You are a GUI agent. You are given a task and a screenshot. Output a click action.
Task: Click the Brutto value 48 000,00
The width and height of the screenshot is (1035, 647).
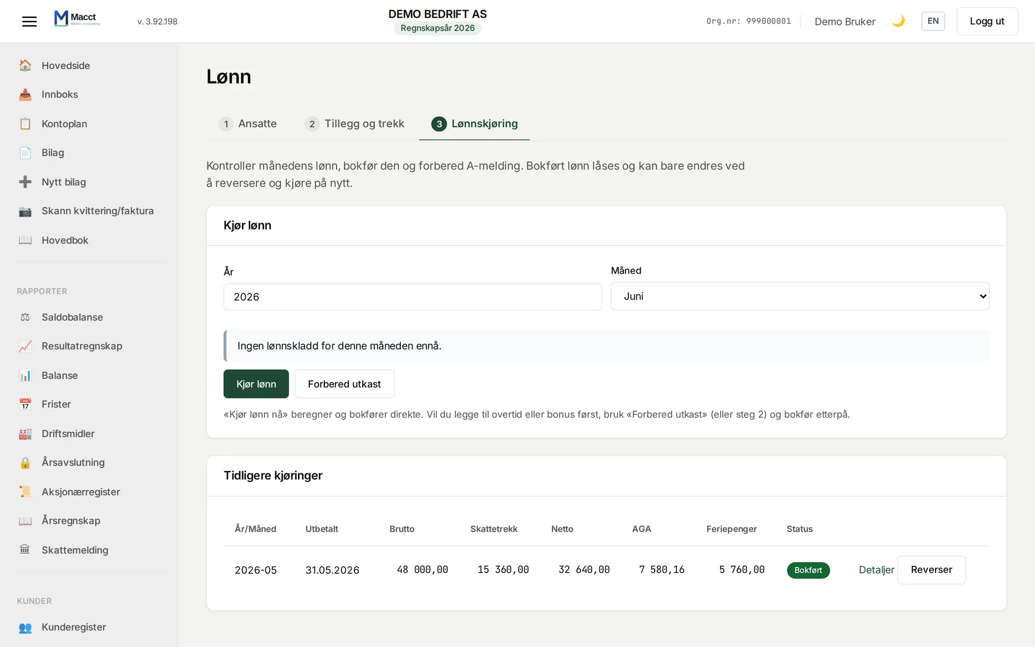[422, 569]
